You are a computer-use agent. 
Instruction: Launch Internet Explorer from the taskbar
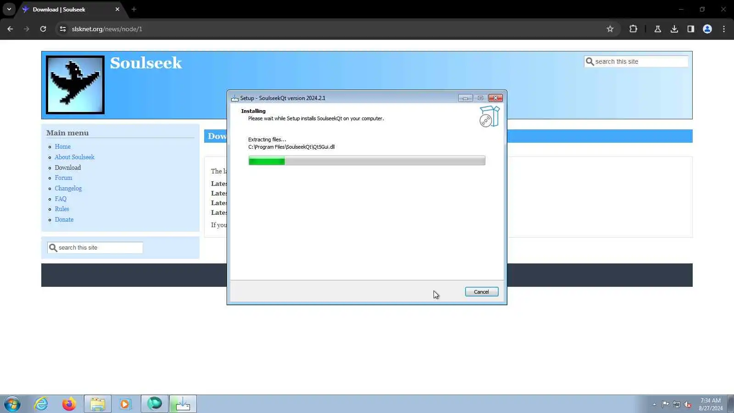coord(41,404)
